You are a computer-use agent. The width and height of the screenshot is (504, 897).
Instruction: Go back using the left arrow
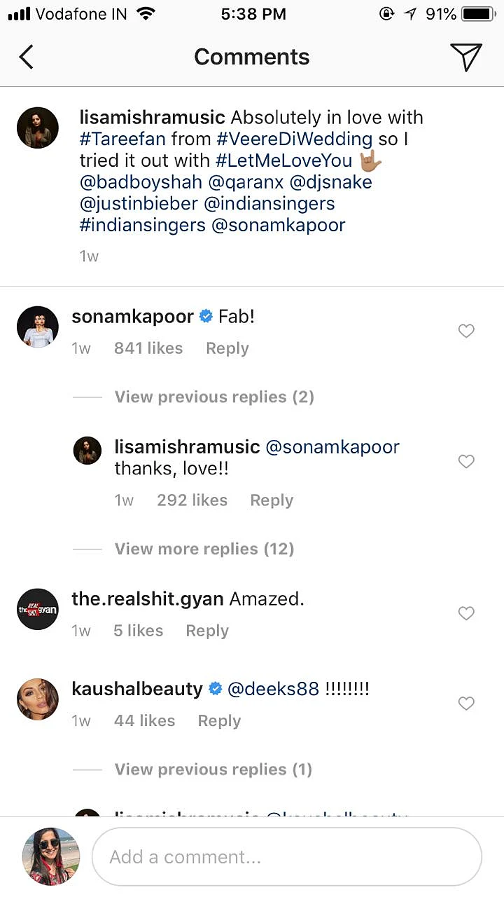click(x=26, y=57)
